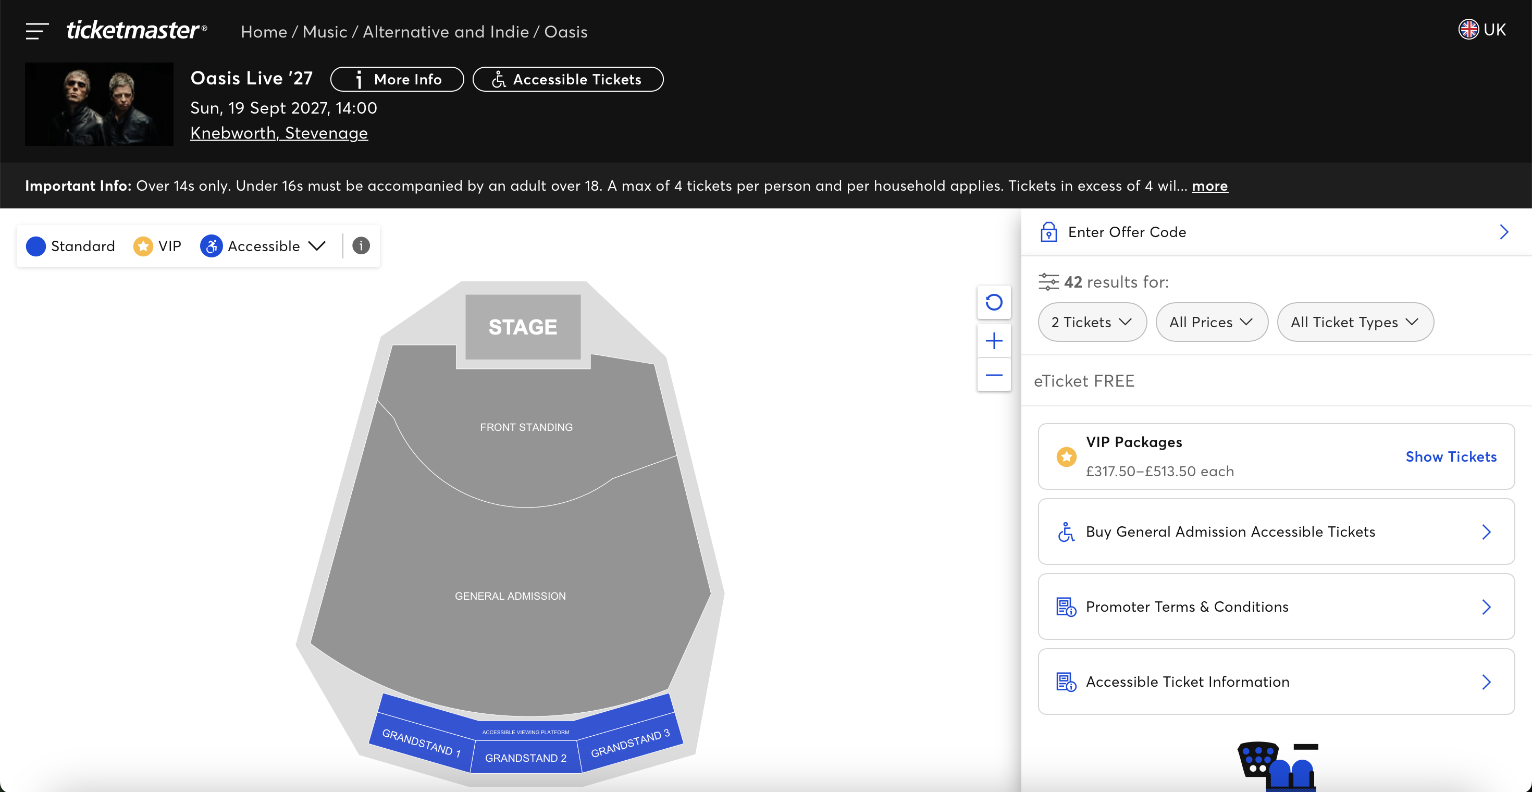The image size is (1532, 792).
Task: Open Alternative and Indie breadcrumb
Action: (x=446, y=31)
